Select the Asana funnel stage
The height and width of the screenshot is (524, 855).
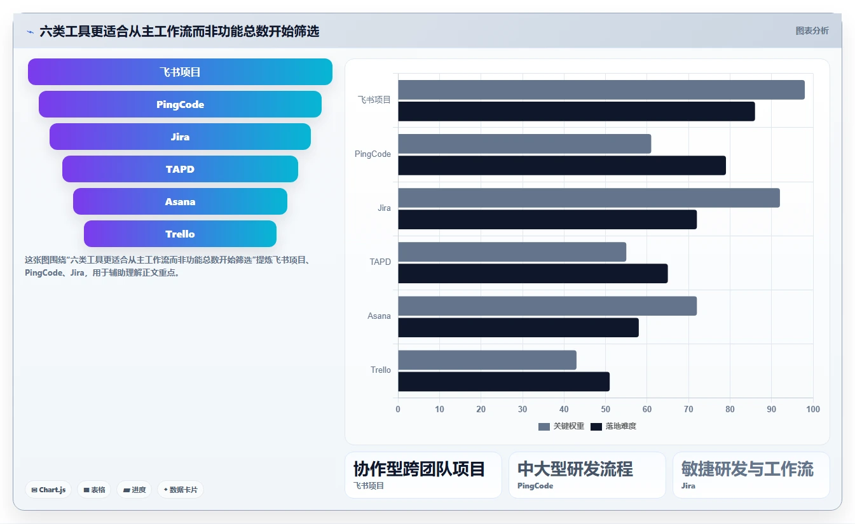pyautogui.click(x=180, y=201)
